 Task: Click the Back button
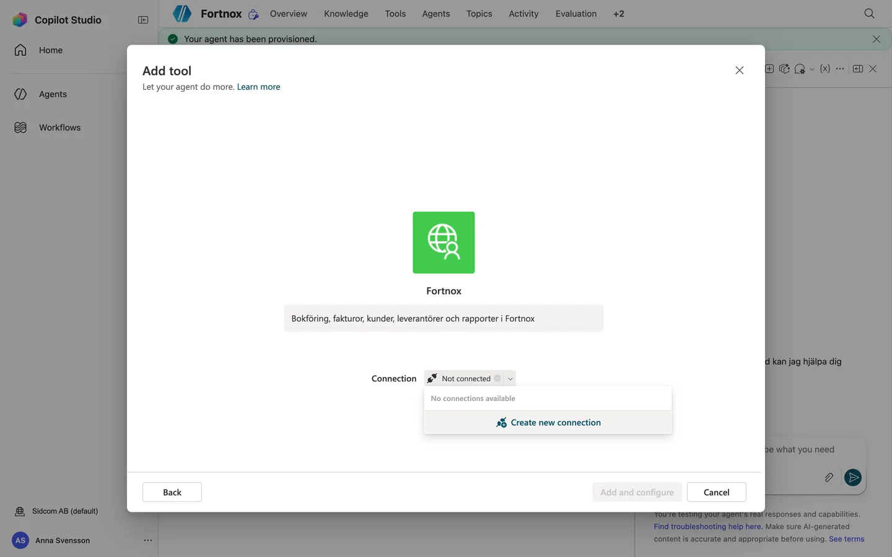[x=172, y=492]
